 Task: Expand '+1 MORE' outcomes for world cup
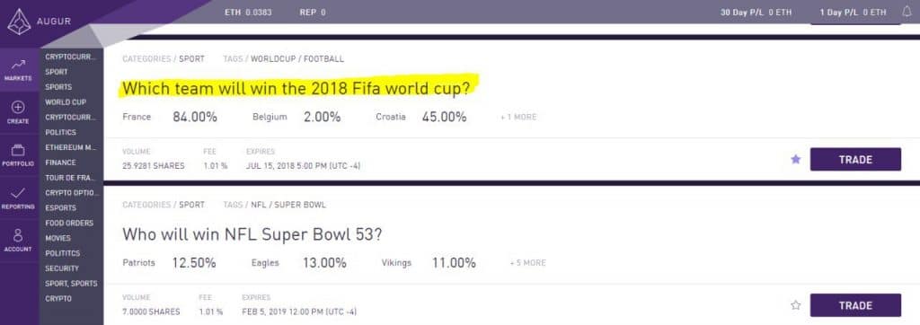[518, 118]
